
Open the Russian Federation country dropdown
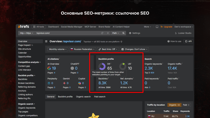[82, 49]
